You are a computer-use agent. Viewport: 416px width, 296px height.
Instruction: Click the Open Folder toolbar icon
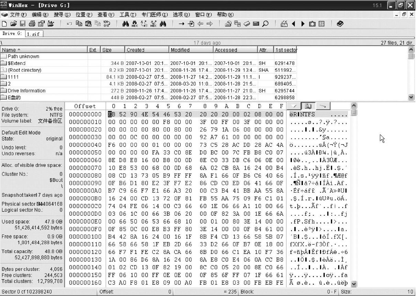[51, 24]
